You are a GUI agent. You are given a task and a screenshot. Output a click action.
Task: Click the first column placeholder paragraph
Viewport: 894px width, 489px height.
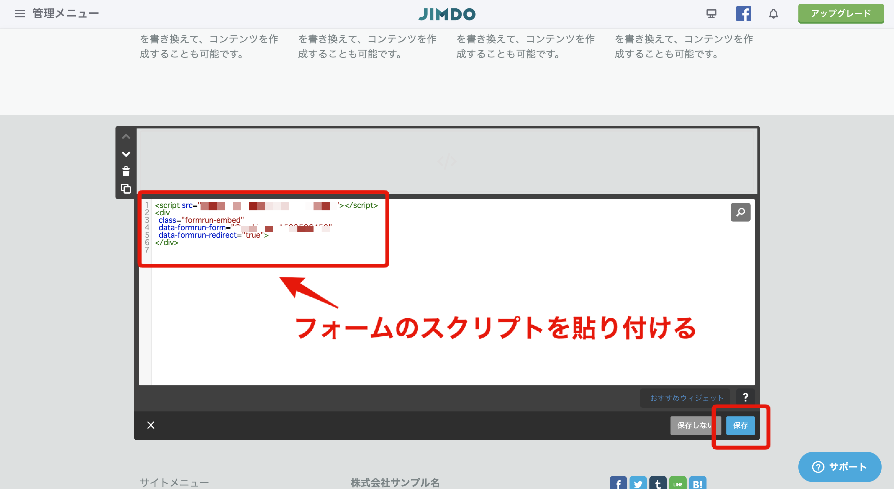[x=209, y=46]
